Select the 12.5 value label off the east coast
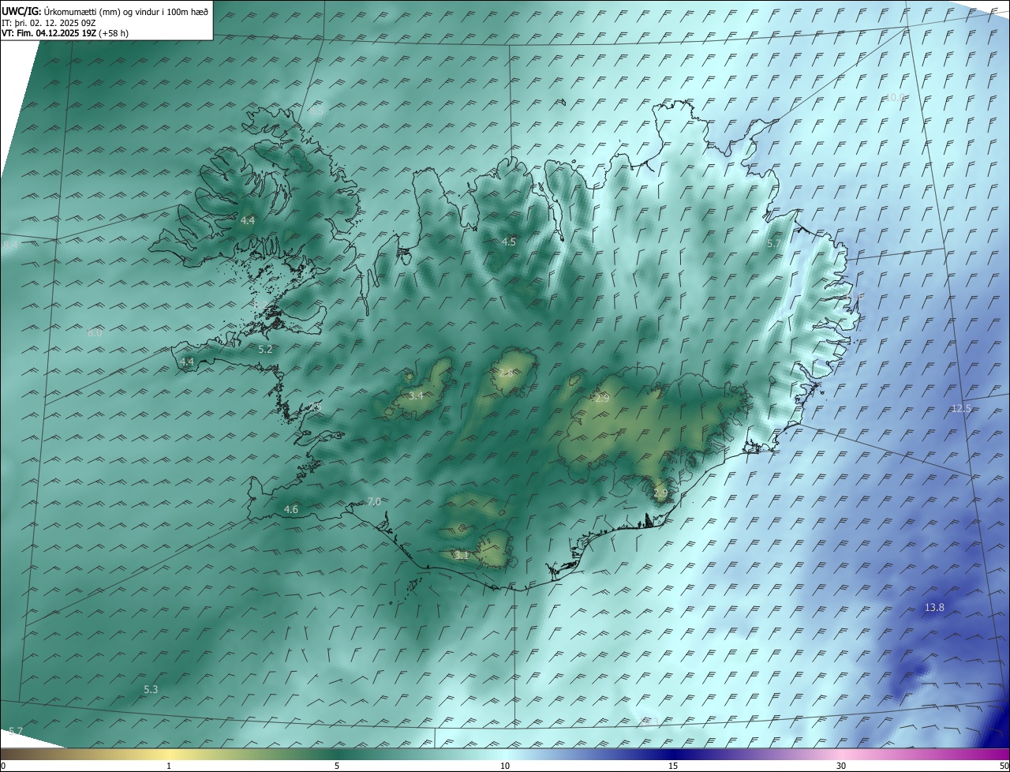The height and width of the screenshot is (772, 1010). pyautogui.click(x=961, y=409)
